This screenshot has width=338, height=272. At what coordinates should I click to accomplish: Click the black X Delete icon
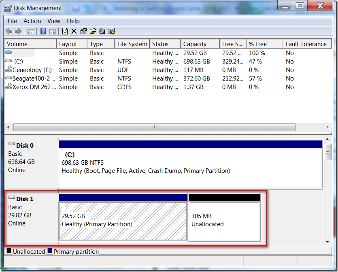coord(74,31)
